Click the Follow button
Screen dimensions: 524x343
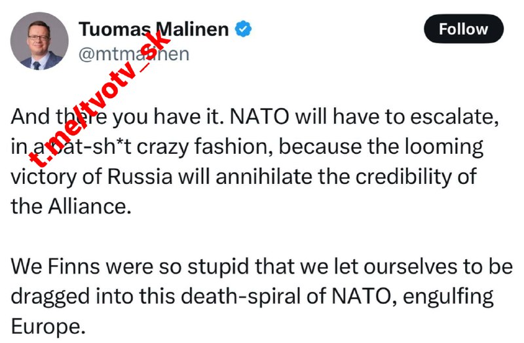pyautogui.click(x=463, y=29)
